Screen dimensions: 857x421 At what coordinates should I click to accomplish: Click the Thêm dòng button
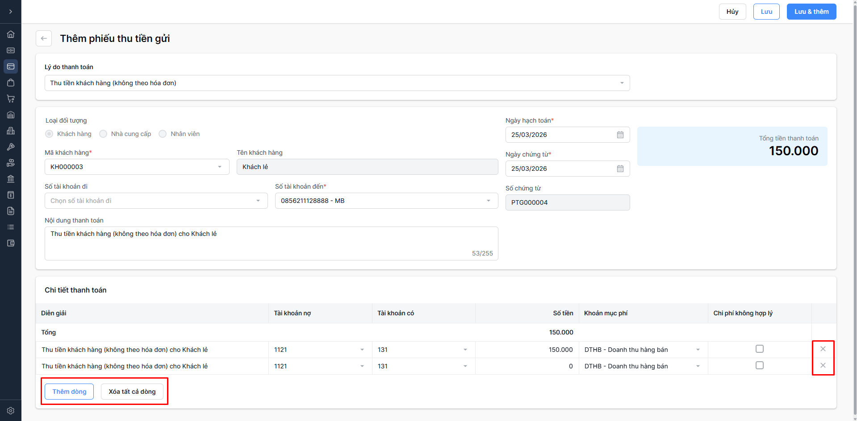click(x=69, y=392)
